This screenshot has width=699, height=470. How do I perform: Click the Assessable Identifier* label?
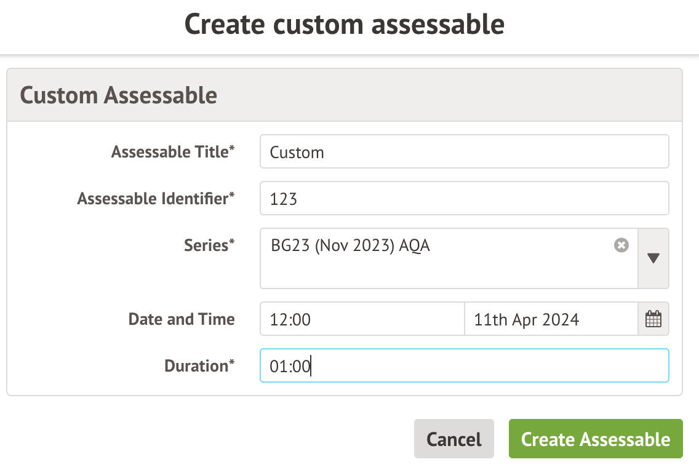[156, 199]
